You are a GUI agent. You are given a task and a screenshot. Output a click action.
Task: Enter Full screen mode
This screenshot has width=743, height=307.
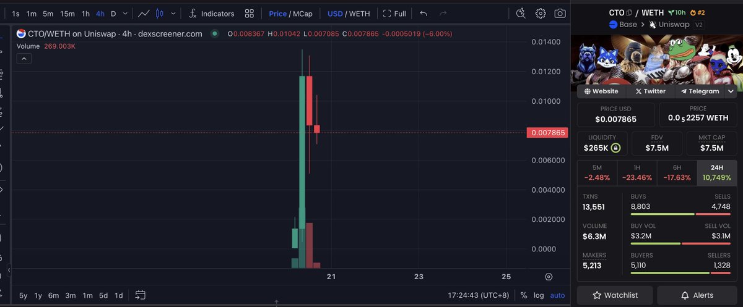pos(394,14)
